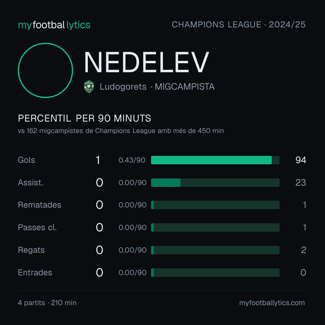Click the Rematades percentile bar
325x325 pixels.
pos(215,205)
